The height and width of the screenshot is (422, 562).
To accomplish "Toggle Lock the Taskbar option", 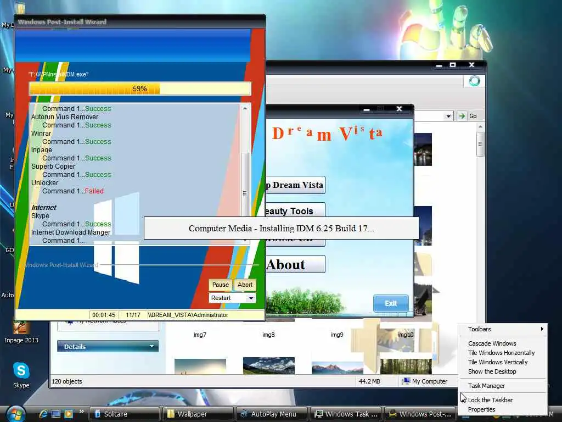I will 503,400.
